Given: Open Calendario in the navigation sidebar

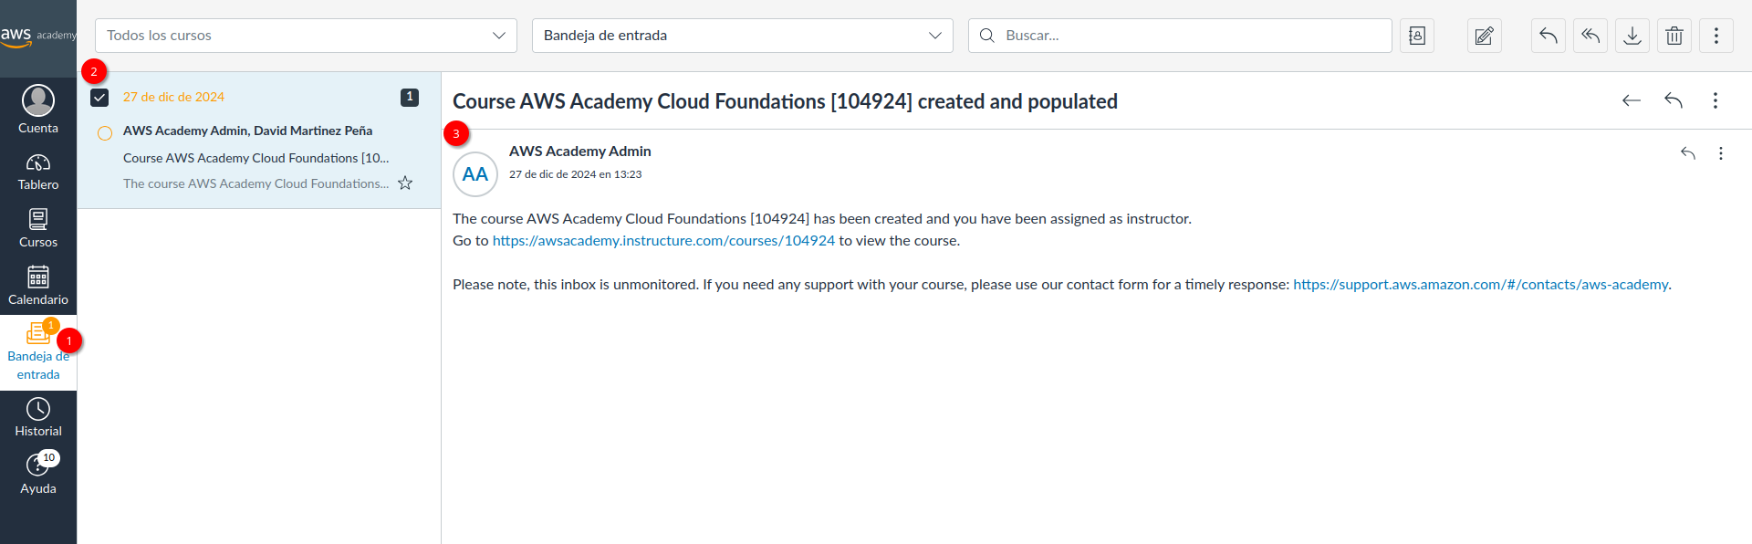Looking at the screenshot, I should point(38,286).
